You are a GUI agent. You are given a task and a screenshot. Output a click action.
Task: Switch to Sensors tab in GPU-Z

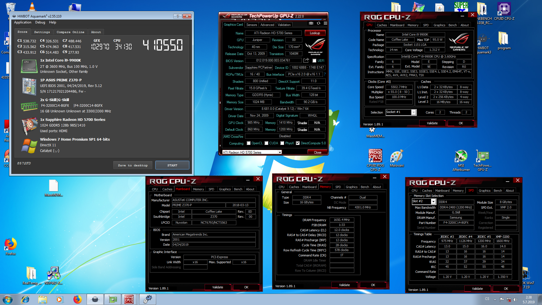pyautogui.click(x=252, y=25)
